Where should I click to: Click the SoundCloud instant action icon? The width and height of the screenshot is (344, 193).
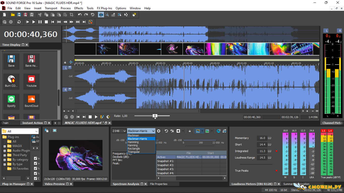31,102
